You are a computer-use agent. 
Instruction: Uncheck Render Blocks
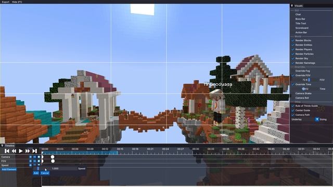pyautogui.click(x=292, y=41)
